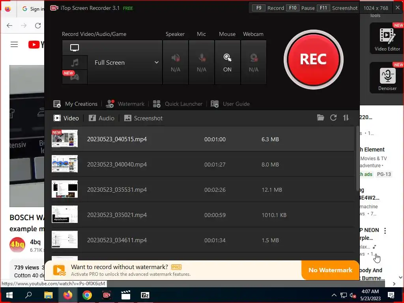Image resolution: width=404 pixels, height=303 pixels.
Task: Open the notification center icon
Action: (x=391, y=295)
